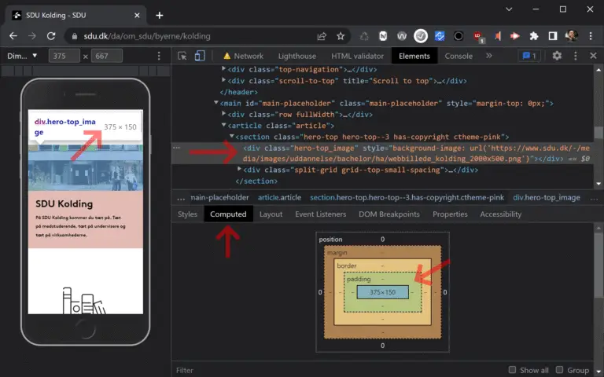Click the browser forward arrow
The height and width of the screenshot is (377, 604).
click(32, 36)
